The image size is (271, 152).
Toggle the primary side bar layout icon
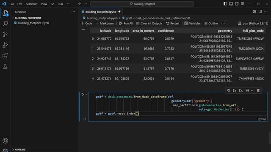pos(225,4)
